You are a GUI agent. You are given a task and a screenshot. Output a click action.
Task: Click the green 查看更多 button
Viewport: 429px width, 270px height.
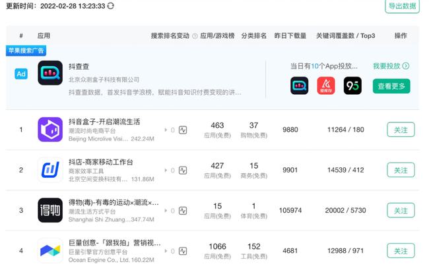coord(391,86)
